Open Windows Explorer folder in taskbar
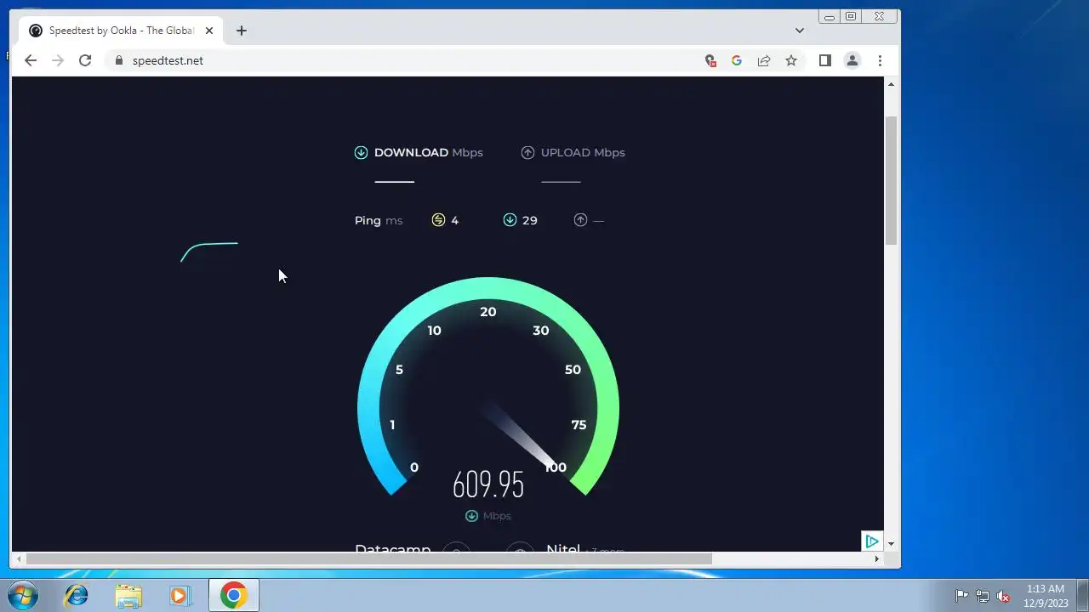The width and height of the screenshot is (1089, 612). tap(128, 596)
